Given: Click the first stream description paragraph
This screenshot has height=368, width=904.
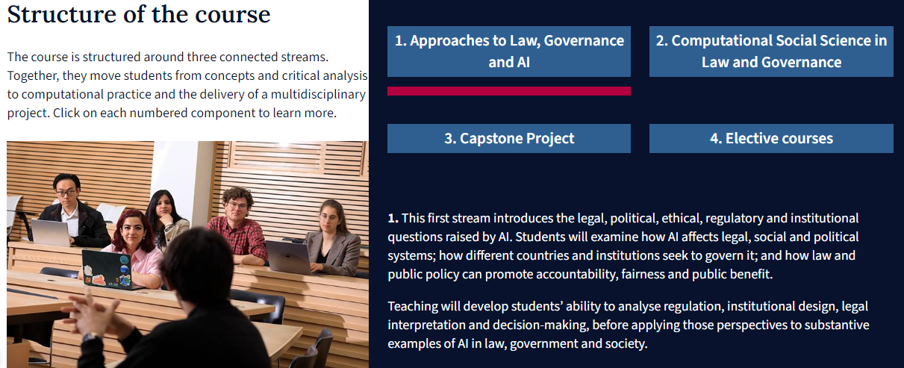Looking at the screenshot, I should tap(623, 246).
